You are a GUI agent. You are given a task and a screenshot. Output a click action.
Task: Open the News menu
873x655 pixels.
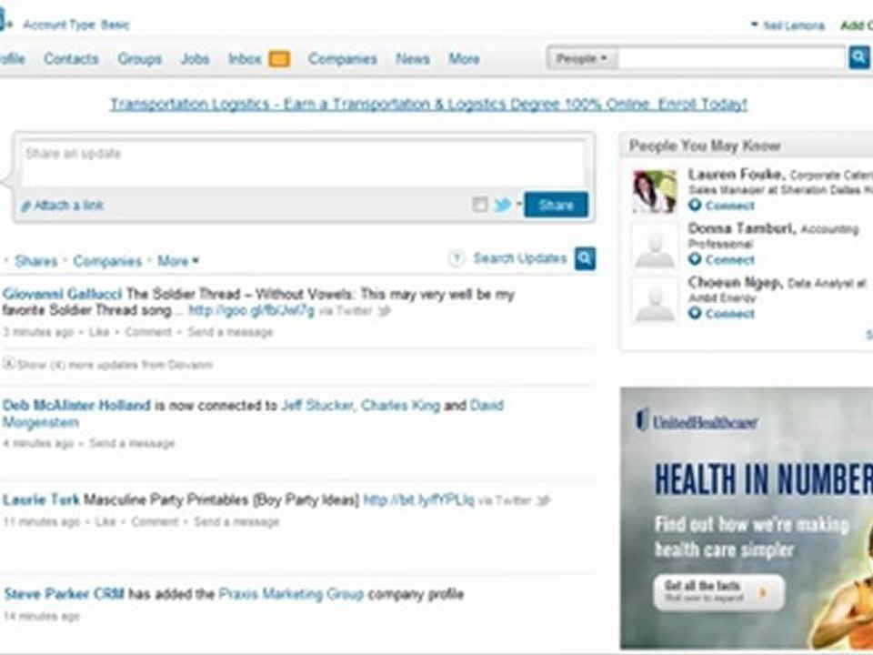click(413, 58)
